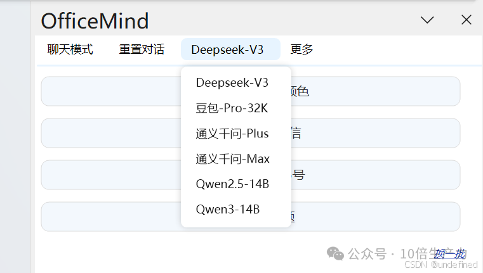This screenshot has height=273, width=483.
Task: Close the OfficeMind panel
Action: [x=466, y=20]
